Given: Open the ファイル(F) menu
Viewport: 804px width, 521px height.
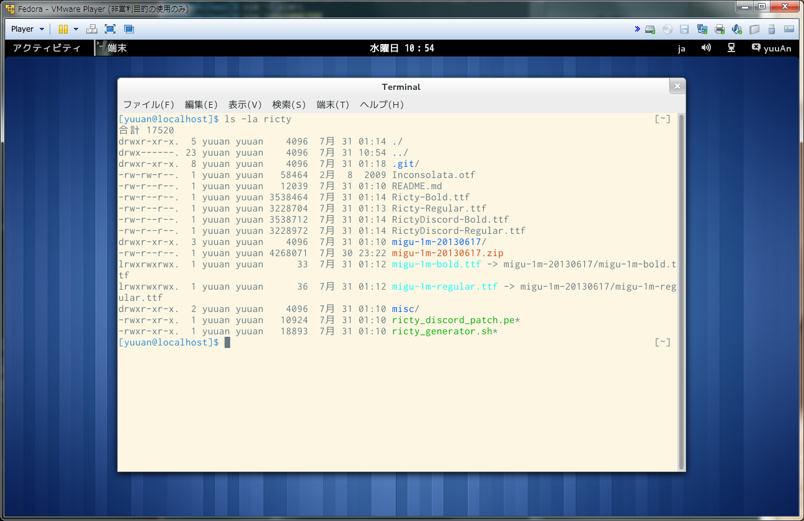Looking at the screenshot, I should tap(149, 104).
